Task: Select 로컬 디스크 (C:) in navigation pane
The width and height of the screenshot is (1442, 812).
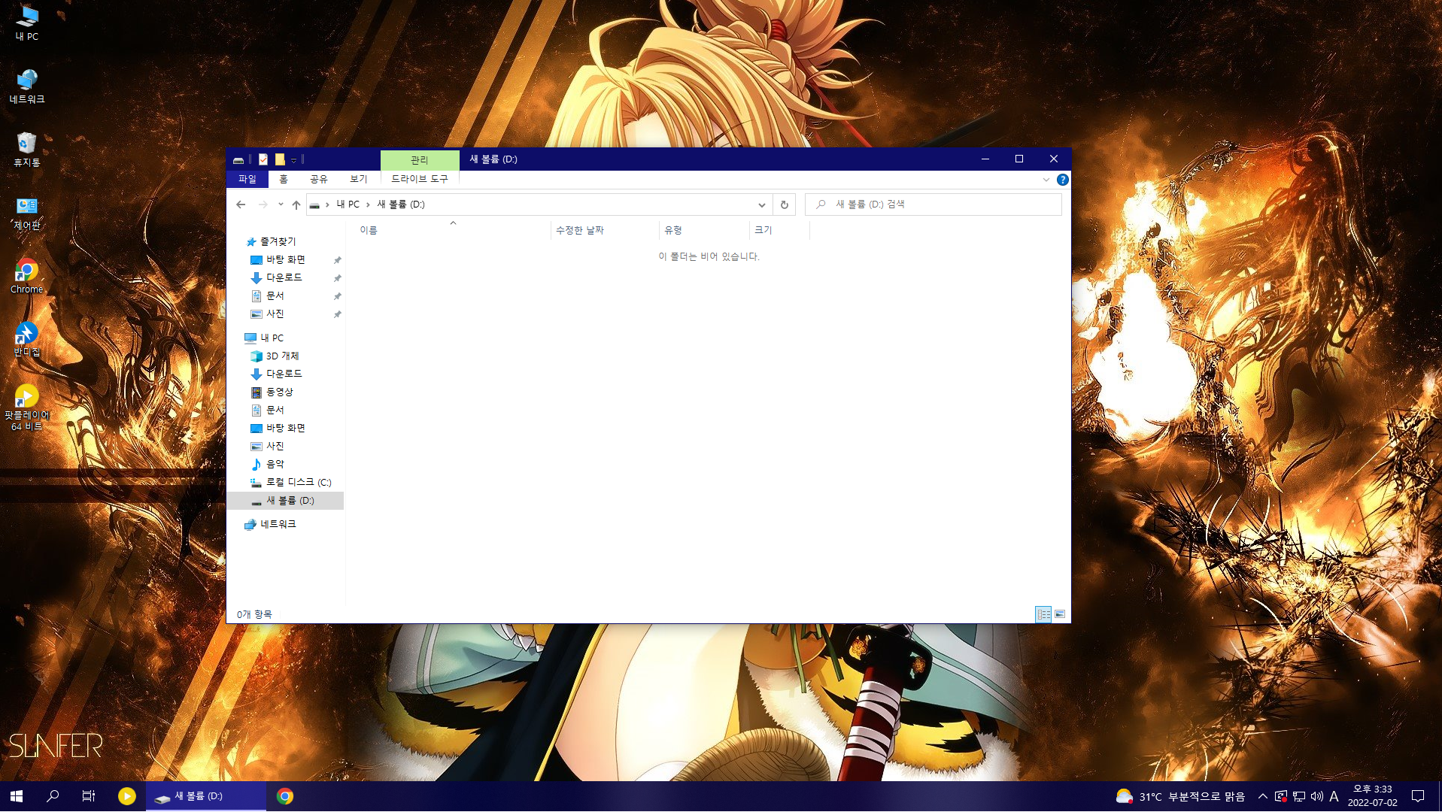Action: coord(298,482)
